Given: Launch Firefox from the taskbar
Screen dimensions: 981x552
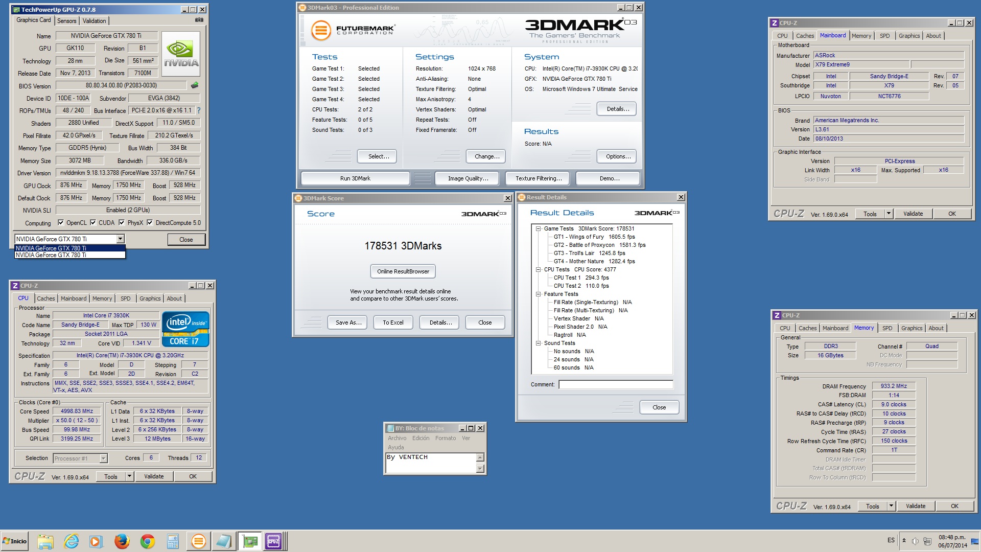Looking at the screenshot, I should coord(122,541).
